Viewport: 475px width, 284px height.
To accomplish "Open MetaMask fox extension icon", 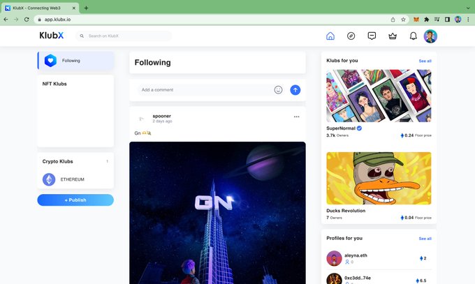I will (x=416, y=20).
